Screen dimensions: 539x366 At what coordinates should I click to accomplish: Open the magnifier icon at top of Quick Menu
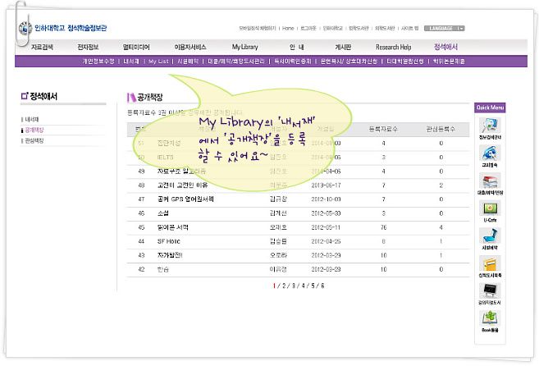[490, 126]
